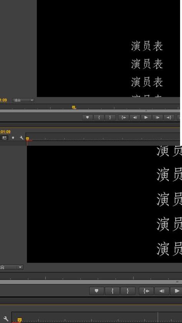Screen dimensions: 182x323
Task: Toggle the snap icon in the first timeline header
Action: click(x=4, y=138)
